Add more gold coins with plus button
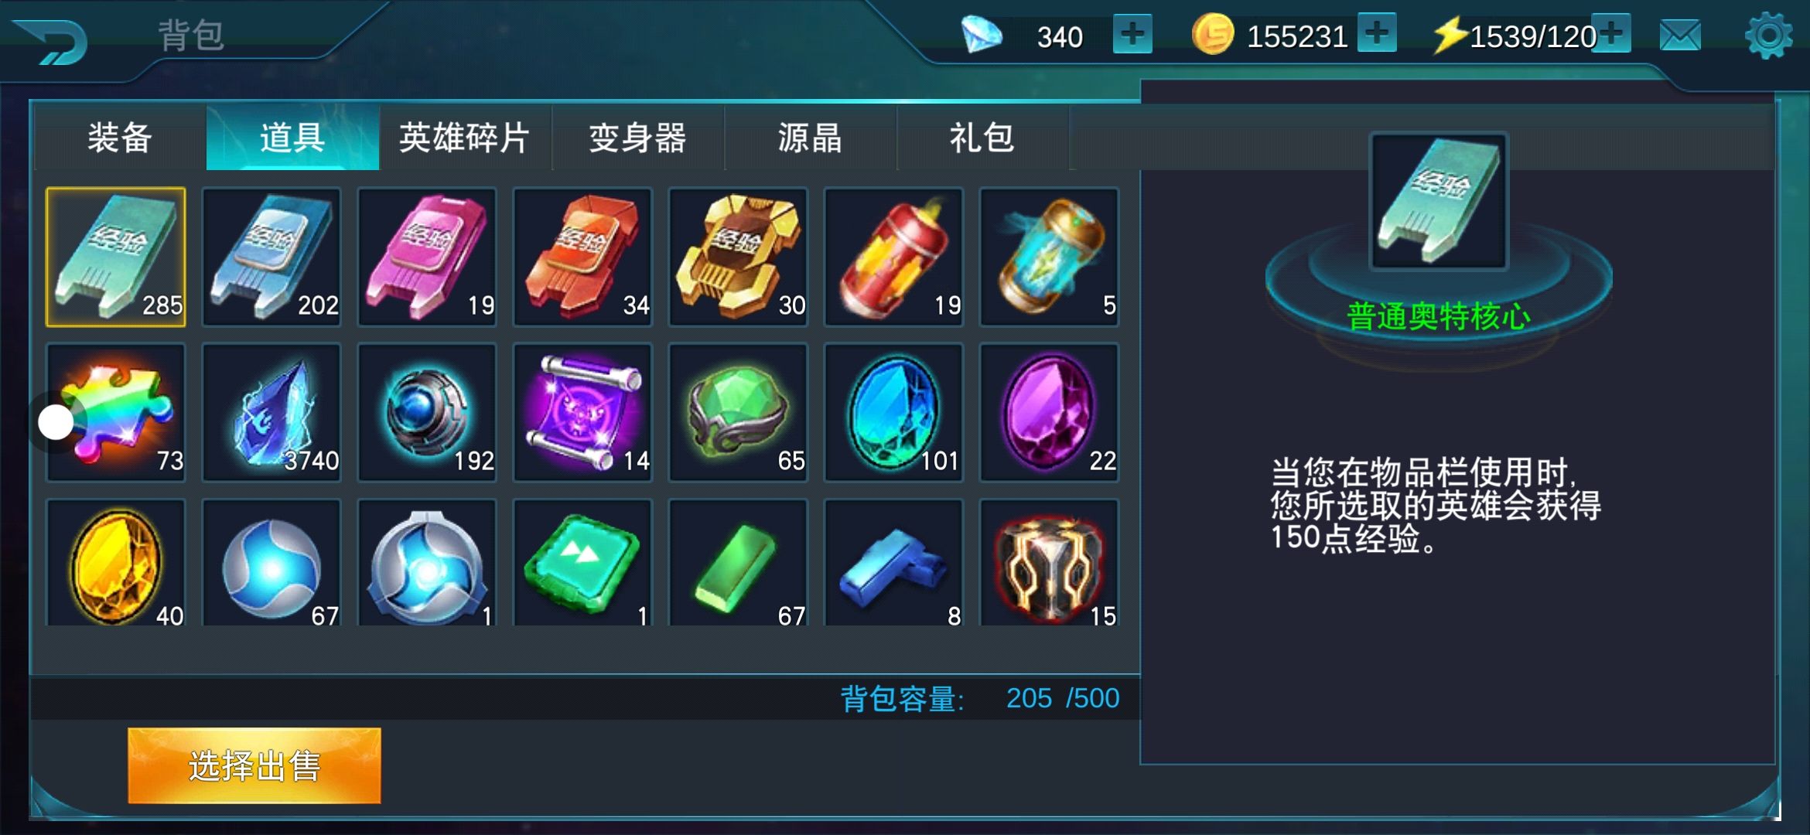Screen dimensions: 1810x835 (1377, 33)
